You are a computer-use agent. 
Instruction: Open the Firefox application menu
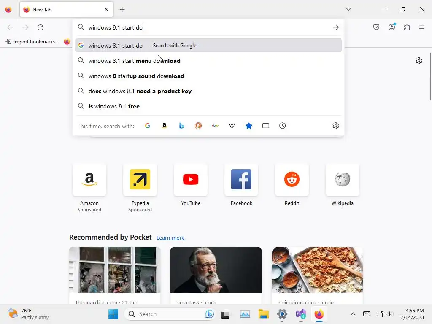[422, 27]
